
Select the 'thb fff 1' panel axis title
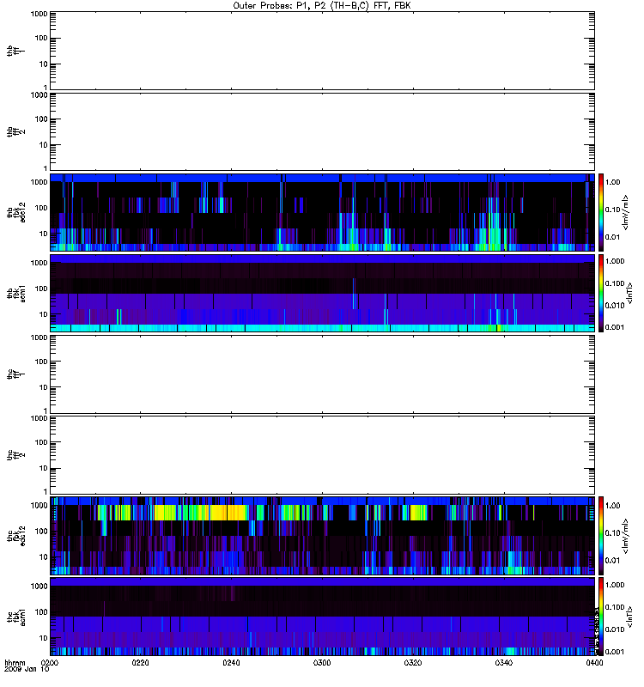(15, 51)
